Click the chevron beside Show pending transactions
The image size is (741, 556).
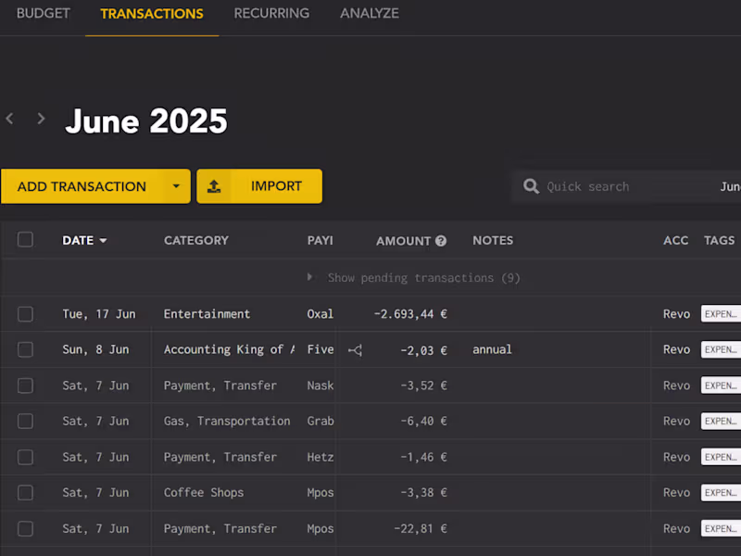pos(308,277)
